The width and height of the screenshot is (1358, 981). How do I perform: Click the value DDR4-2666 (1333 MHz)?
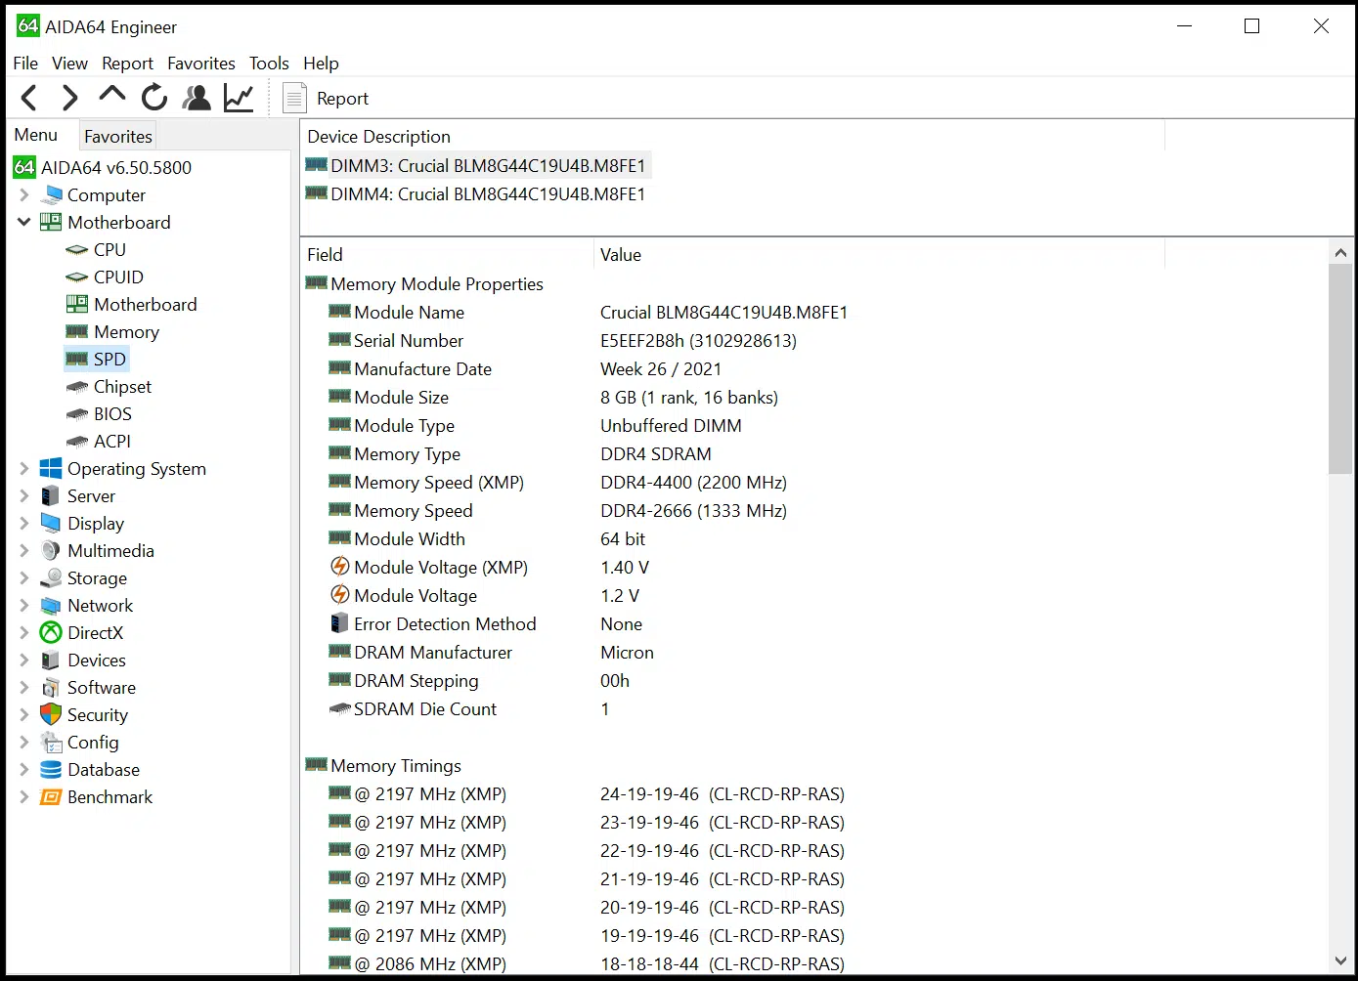pyautogui.click(x=693, y=511)
